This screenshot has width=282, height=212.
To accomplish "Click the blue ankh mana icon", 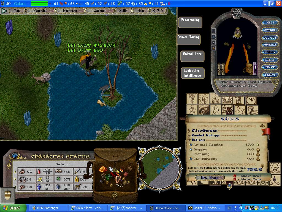I will click(x=39, y=187).
